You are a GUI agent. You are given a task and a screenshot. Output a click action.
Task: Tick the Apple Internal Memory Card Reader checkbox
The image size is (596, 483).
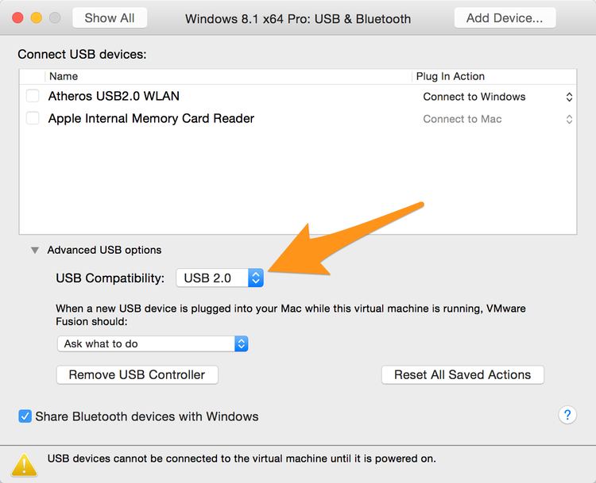pos(33,118)
